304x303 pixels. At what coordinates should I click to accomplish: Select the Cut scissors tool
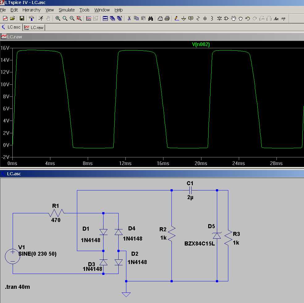pos(129,19)
